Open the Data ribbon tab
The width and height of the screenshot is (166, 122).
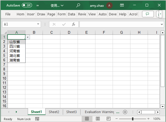click(x=71, y=14)
